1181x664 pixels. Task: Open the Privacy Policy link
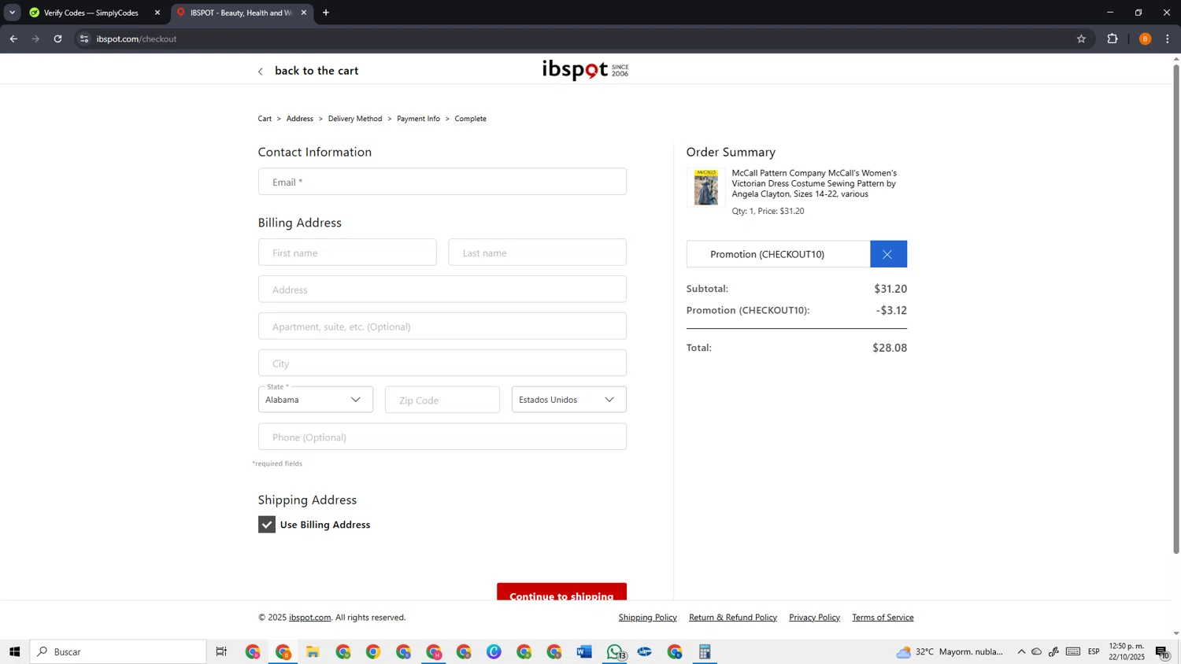pyautogui.click(x=814, y=618)
